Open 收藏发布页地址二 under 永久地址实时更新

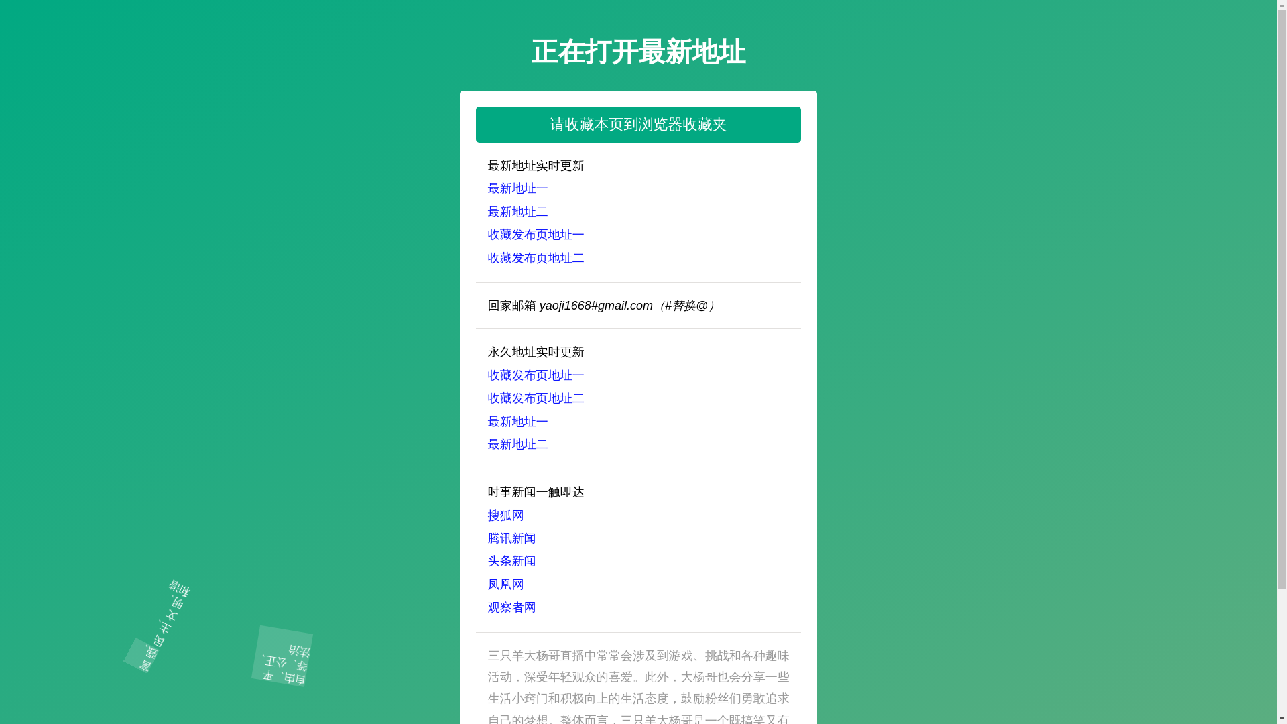[536, 398]
